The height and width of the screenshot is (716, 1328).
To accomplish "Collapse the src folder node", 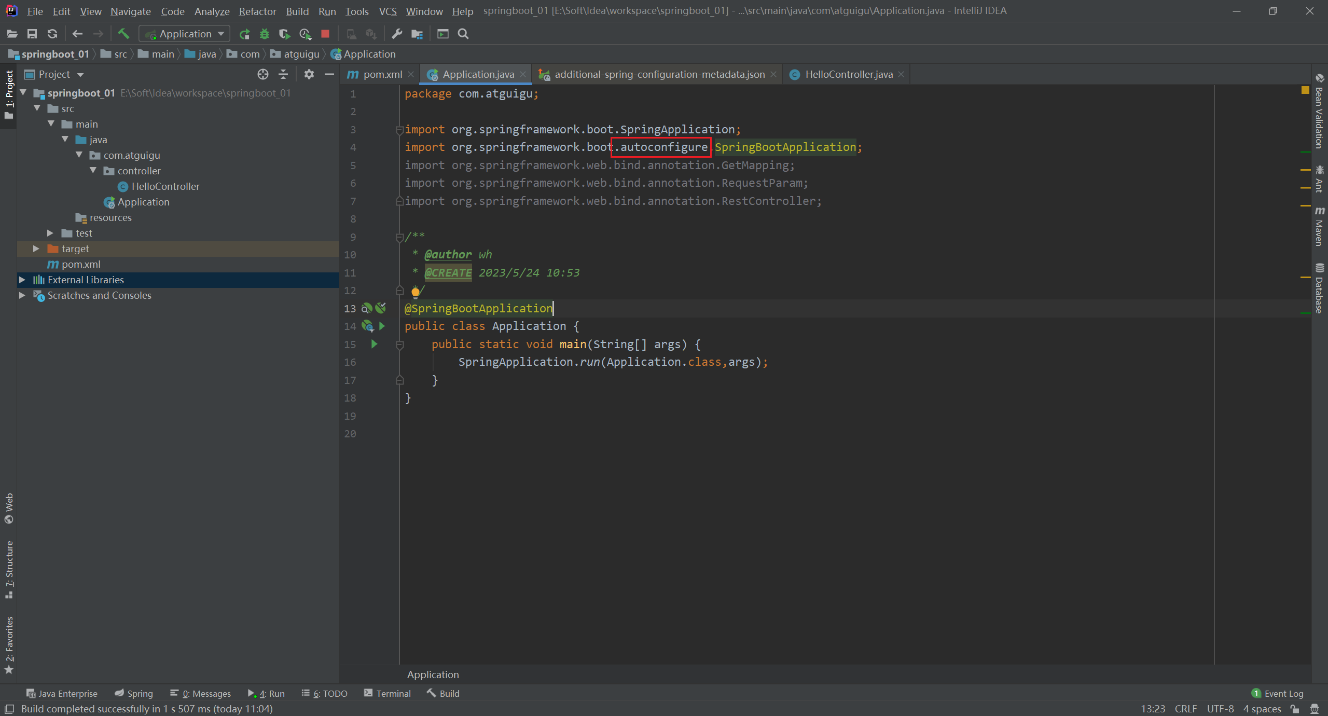I will point(37,108).
